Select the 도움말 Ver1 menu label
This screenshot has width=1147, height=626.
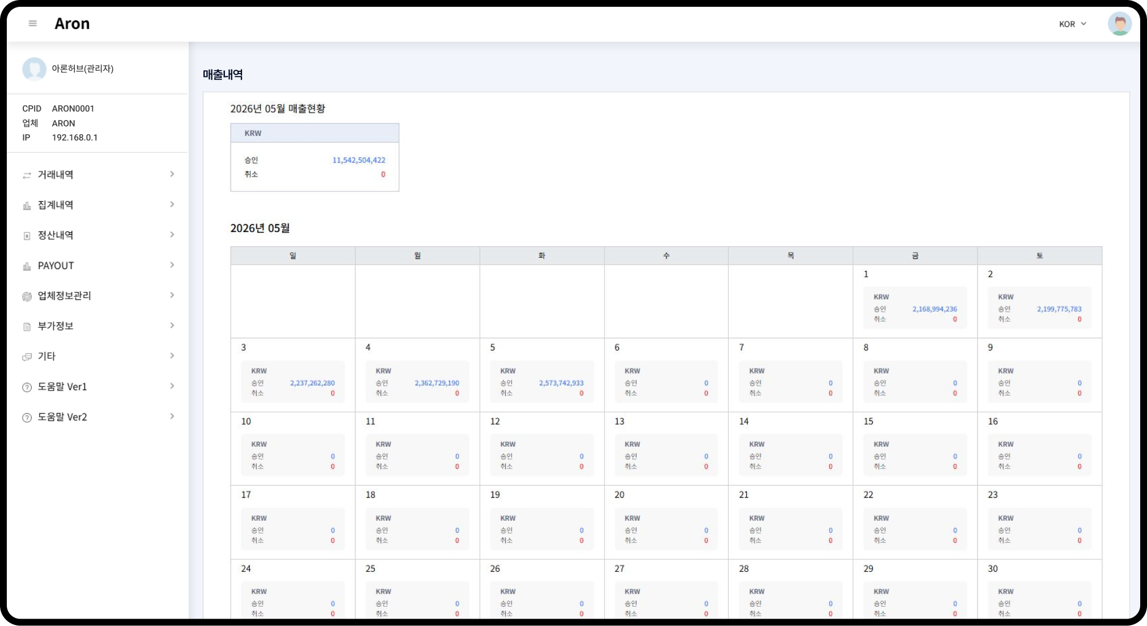tap(62, 387)
